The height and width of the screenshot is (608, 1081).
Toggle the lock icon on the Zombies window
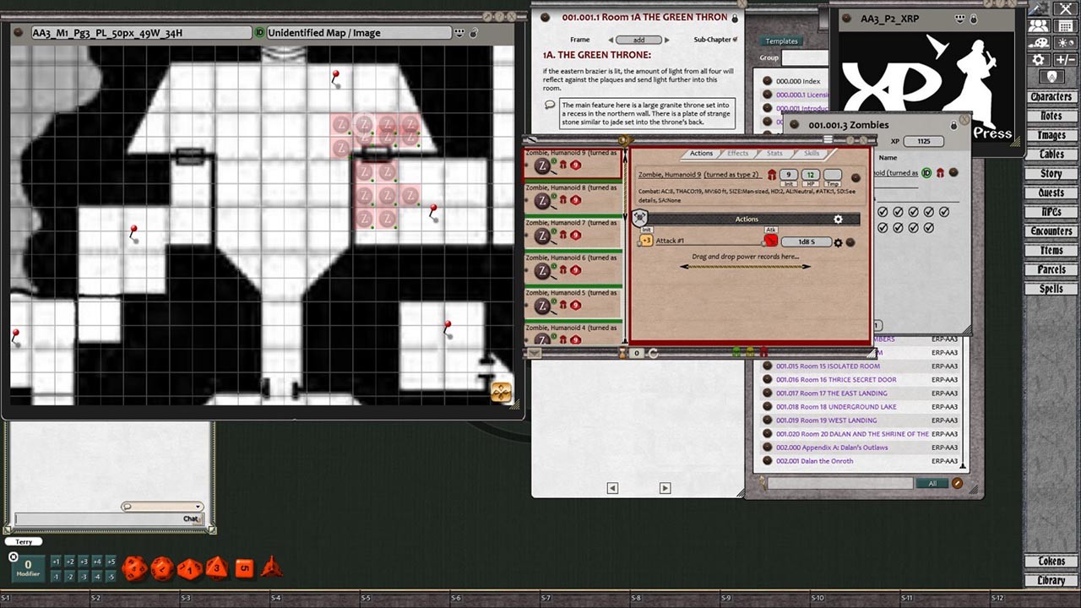[953, 124]
